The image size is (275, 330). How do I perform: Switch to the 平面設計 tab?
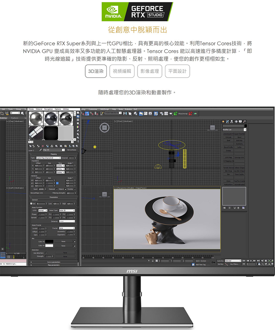[x=177, y=71]
